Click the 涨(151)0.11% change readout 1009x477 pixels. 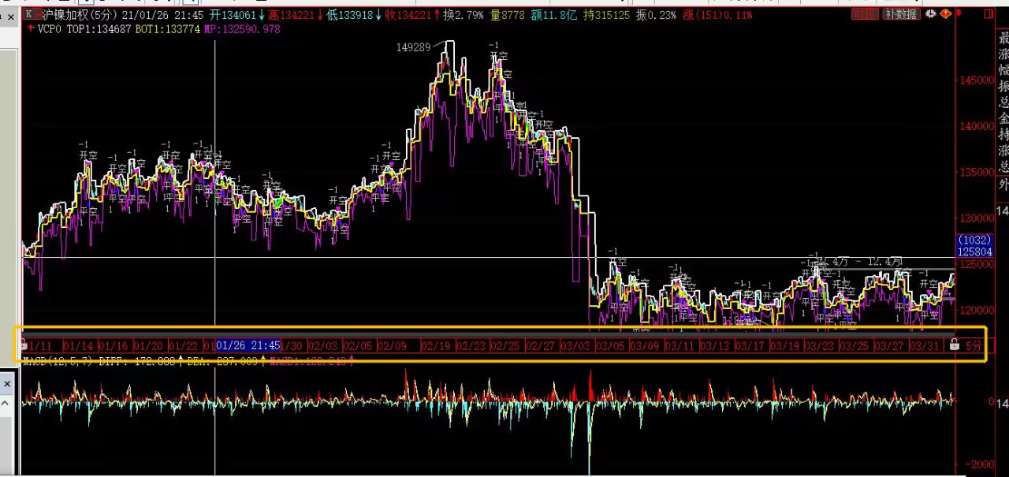717,14
